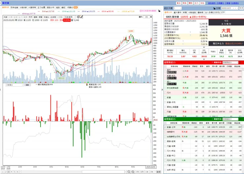This screenshot has height=174, width=244.
Task: Toggle the 紅綠燈 chart overlay button
Action: click(53, 17)
